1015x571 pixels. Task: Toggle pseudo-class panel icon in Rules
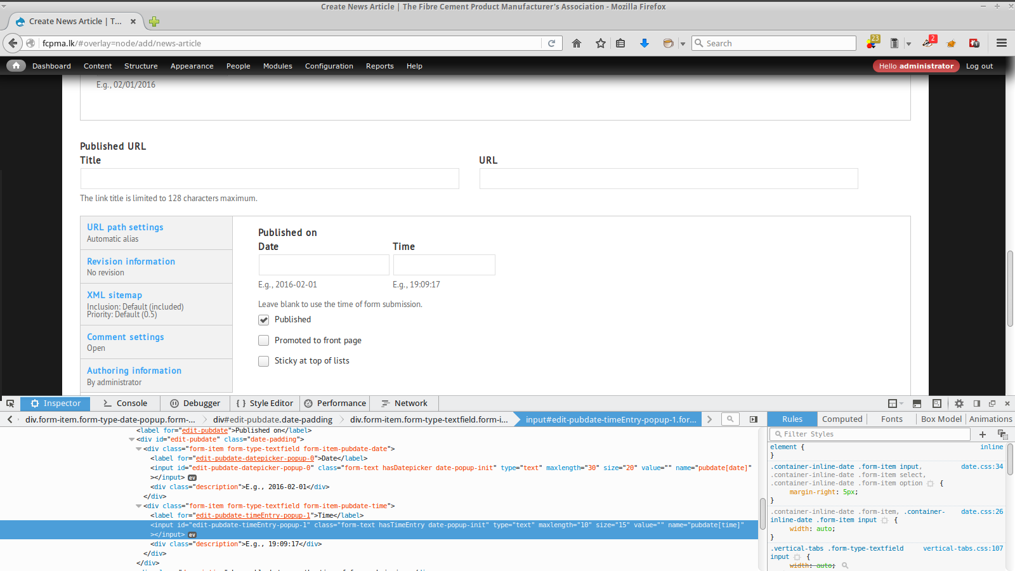pos(1002,434)
